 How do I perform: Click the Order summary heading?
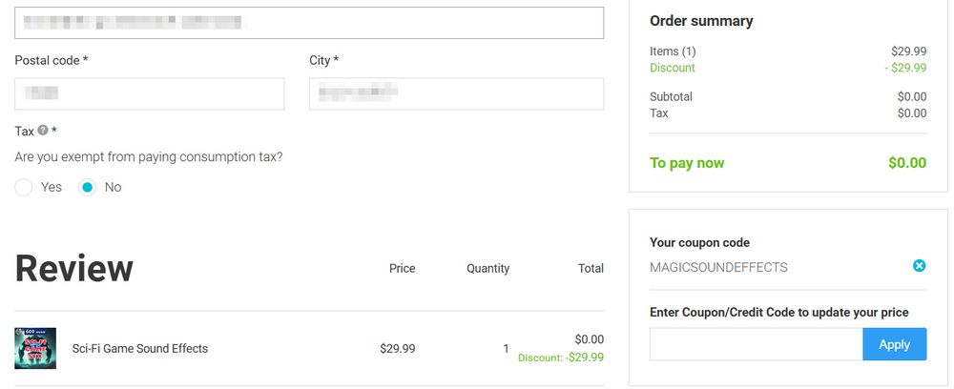pos(701,21)
